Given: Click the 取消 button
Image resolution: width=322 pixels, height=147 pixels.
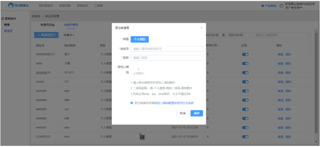Looking at the screenshot, I should (183, 113).
